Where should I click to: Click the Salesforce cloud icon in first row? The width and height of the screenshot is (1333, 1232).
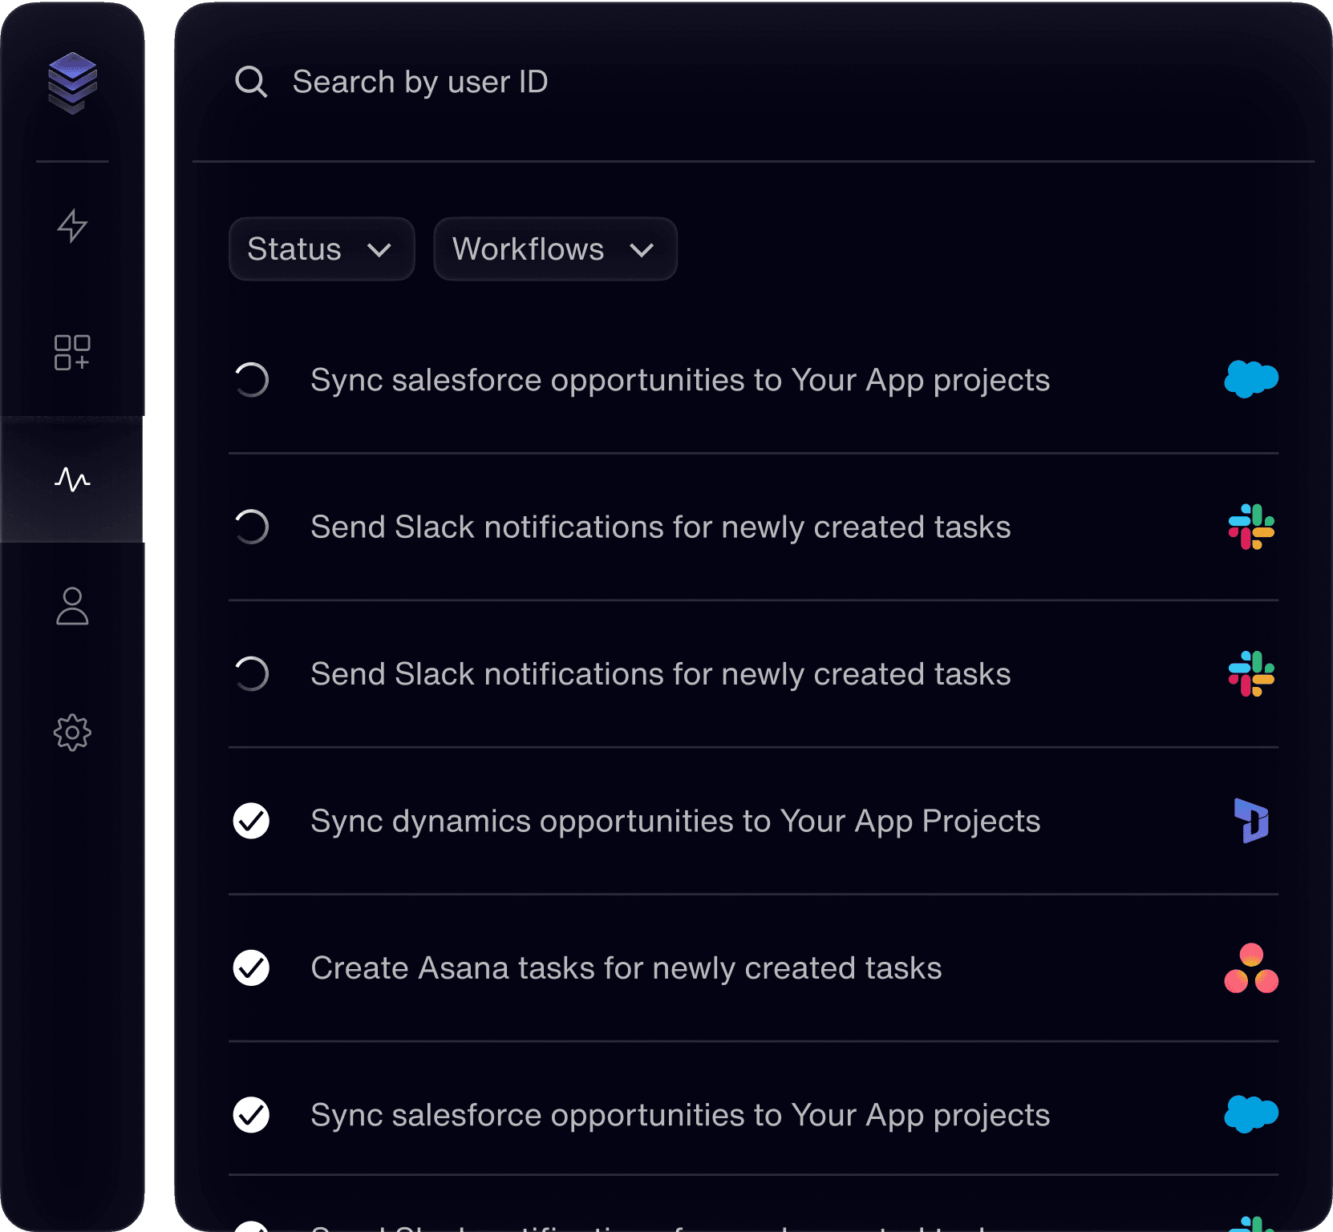click(x=1250, y=379)
